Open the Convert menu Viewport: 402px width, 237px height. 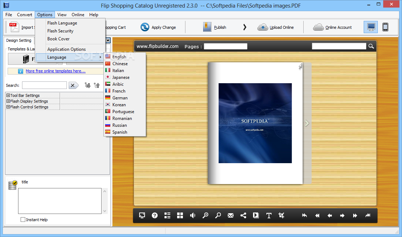coord(25,14)
